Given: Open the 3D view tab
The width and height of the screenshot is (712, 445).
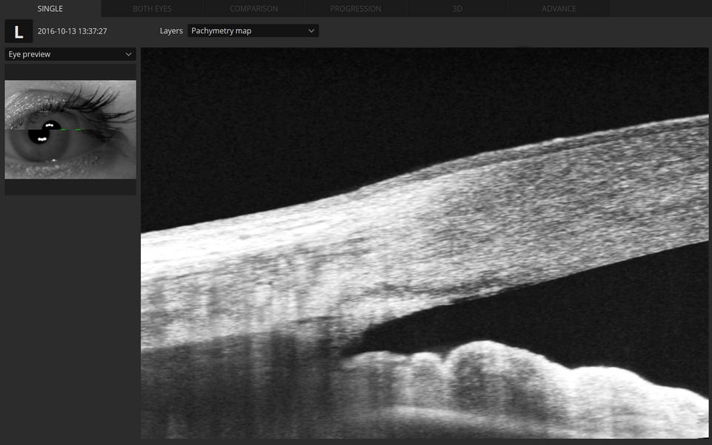Looking at the screenshot, I should point(457,9).
